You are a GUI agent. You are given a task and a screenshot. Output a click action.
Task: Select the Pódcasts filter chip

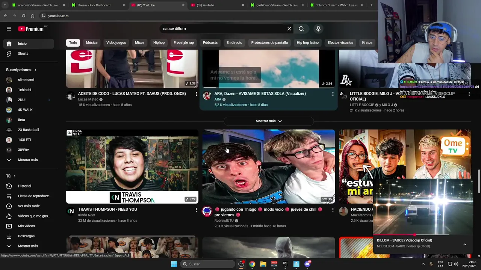pos(210,42)
